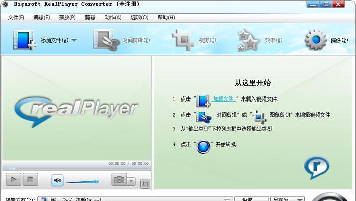Click the 00:00:00 / 00:00:00 time display

coord(128,163)
